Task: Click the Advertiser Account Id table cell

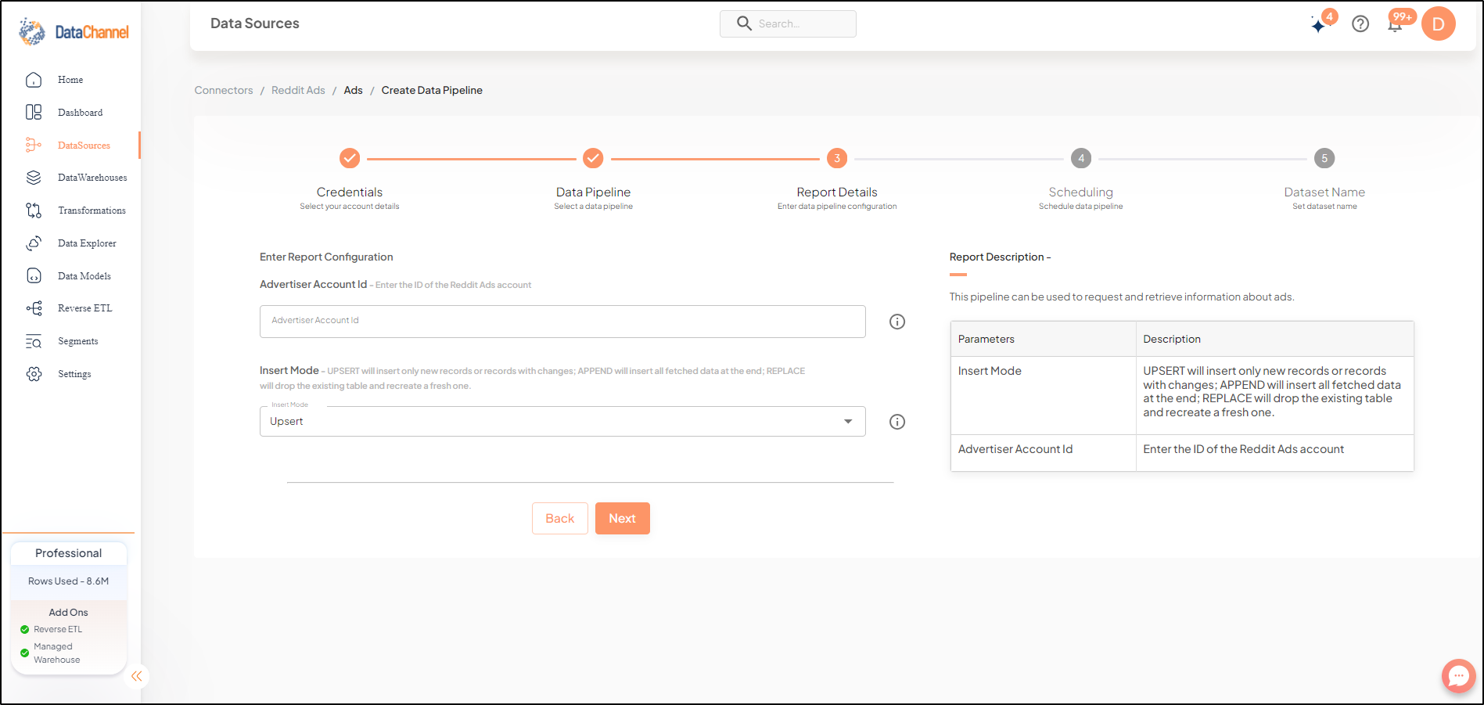Action: tap(1043, 453)
